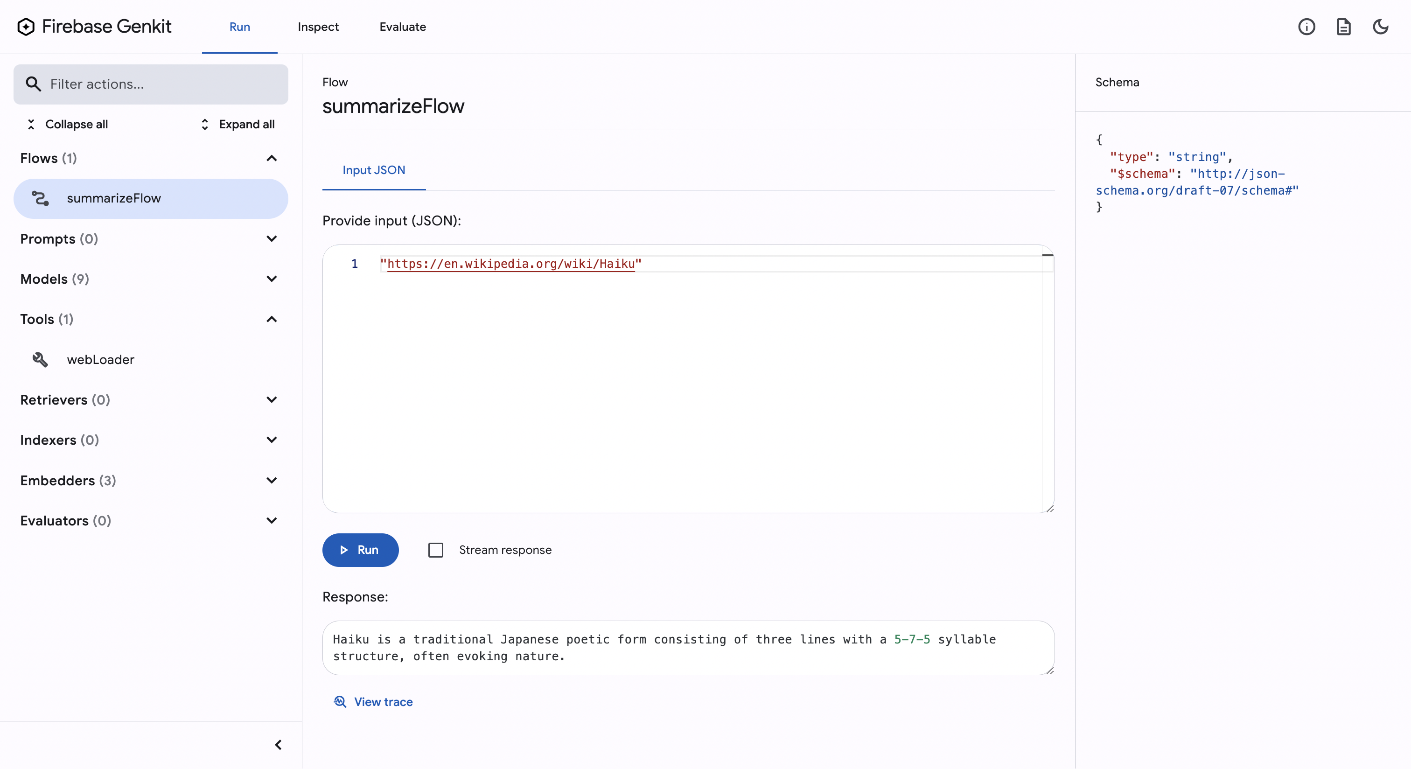The height and width of the screenshot is (769, 1411).
Task: Click the View trace magnifier icon
Action: point(340,702)
